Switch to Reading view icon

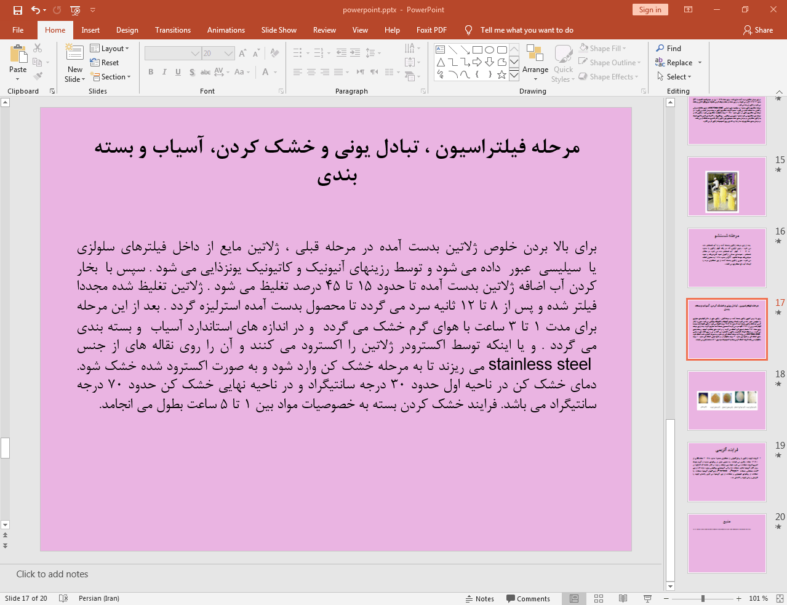coord(623,598)
